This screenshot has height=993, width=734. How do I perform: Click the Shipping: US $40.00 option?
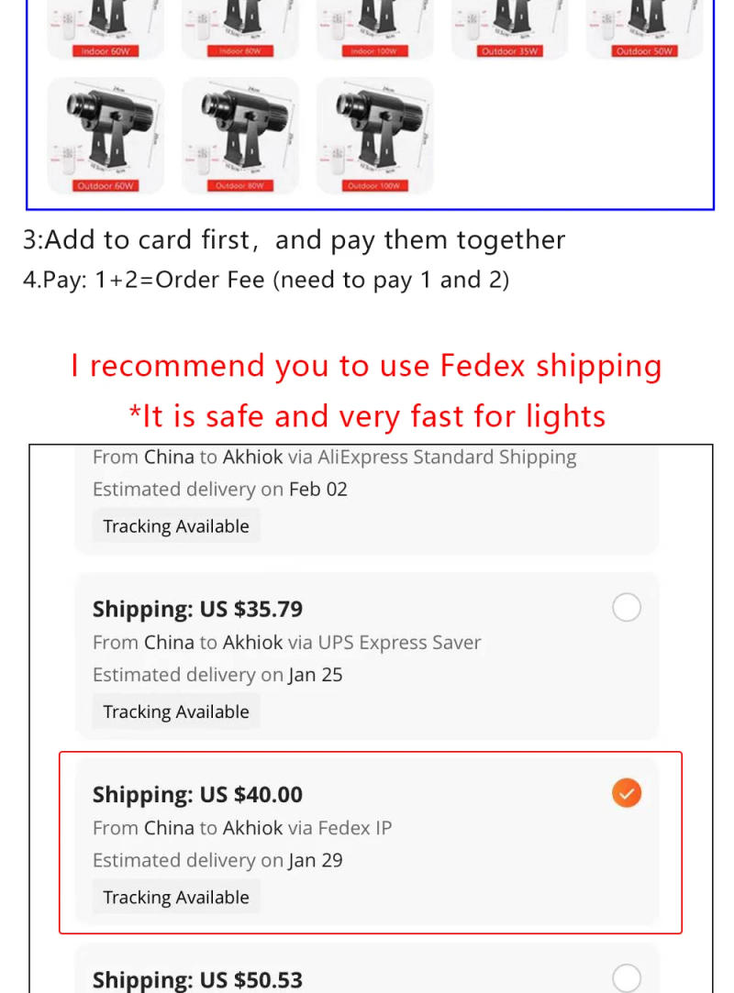[x=197, y=795]
